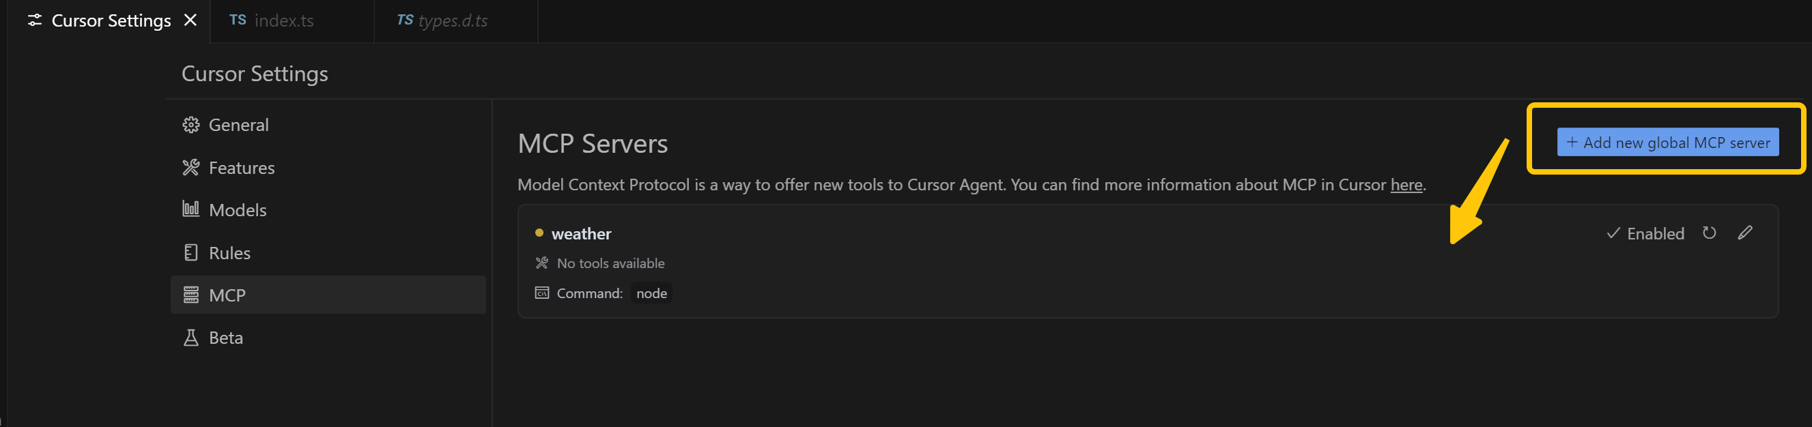Click the refresh icon for weather server
The height and width of the screenshot is (427, 1812).
pos(1709,233)
